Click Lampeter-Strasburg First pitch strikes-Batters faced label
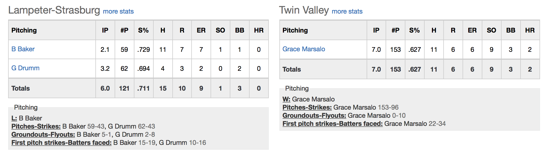Viewport: 549px width, 153px height. tap(62, 143)
